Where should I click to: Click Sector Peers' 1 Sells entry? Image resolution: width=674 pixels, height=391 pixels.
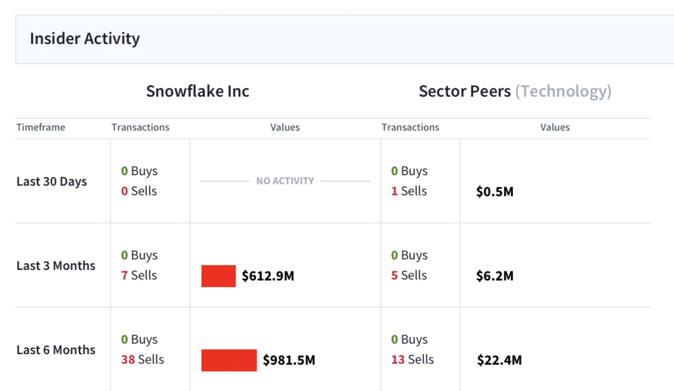click(409, 191)
